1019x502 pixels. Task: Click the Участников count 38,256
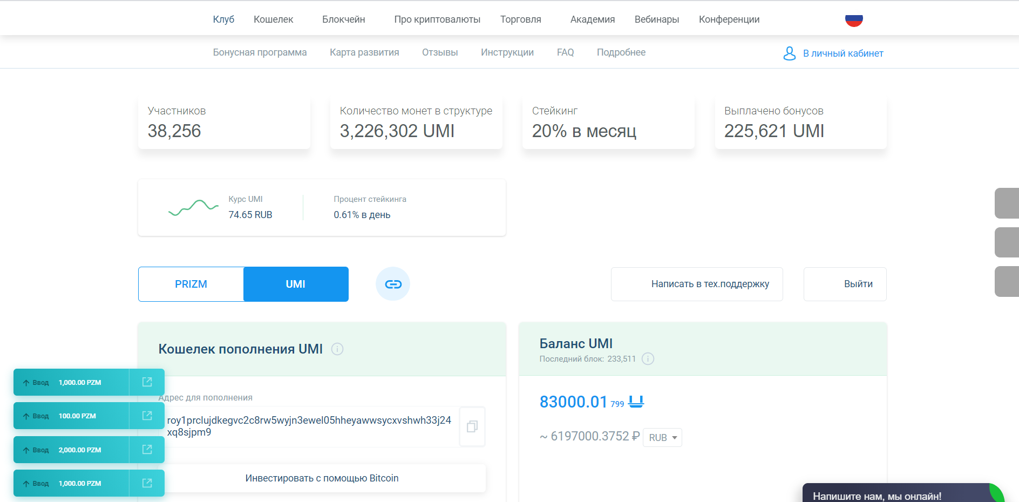click(174, 131)
